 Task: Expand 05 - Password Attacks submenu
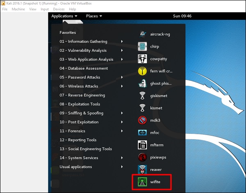80,78
